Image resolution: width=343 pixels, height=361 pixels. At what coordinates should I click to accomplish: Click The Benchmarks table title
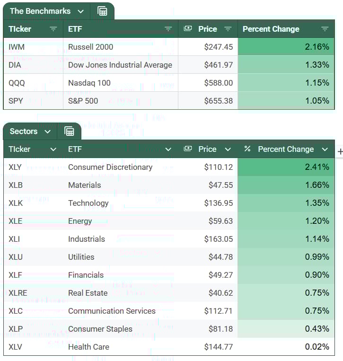click(x=40, y=11)
